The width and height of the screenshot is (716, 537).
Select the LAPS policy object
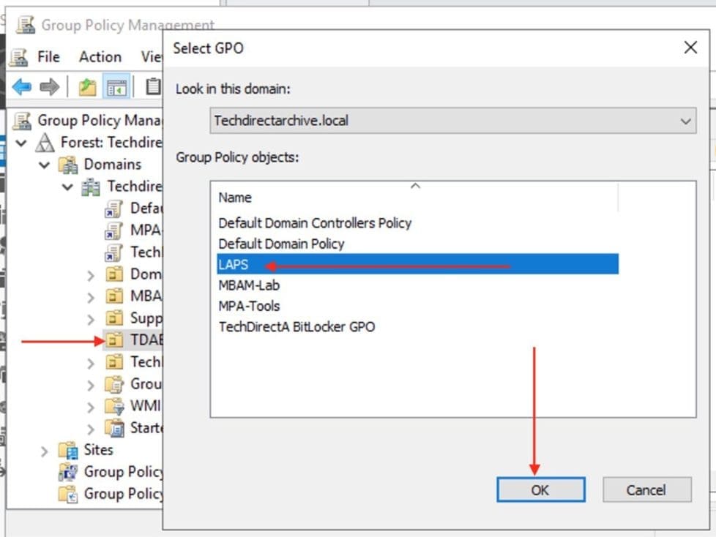pos(234,265)
